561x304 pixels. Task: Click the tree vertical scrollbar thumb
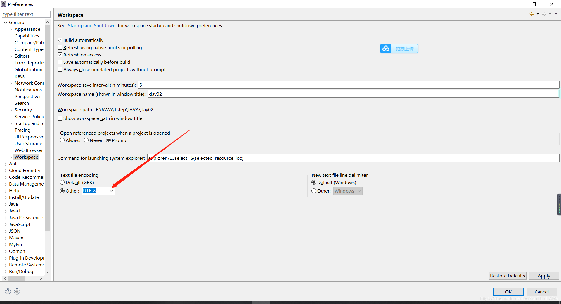47,128
